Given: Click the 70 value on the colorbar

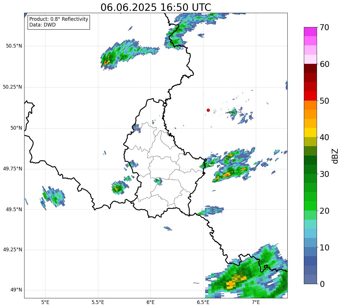Looking at the screenshot, I should click(x=324, y=27).
